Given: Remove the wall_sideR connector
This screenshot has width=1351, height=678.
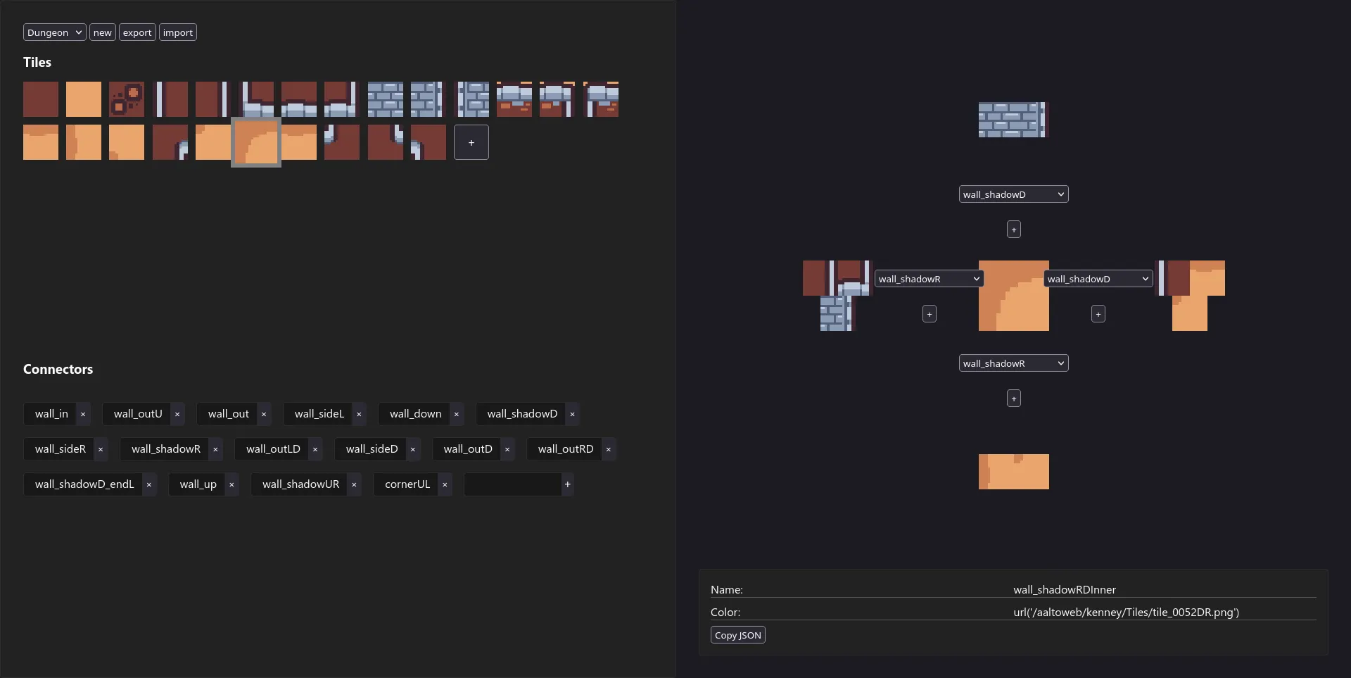Looking at the screenshot, I should (101, 449).
